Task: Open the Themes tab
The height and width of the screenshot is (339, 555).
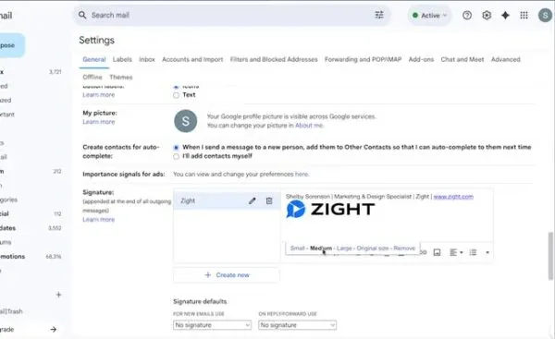Action: [121, 77]
